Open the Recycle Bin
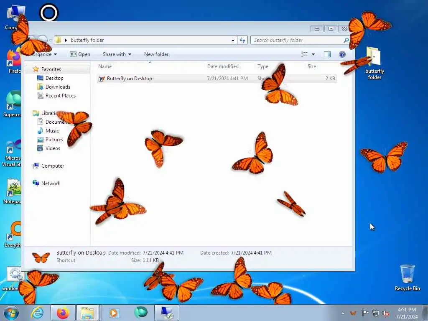Viewport: 428px width, 321px height. coord(407,278)
